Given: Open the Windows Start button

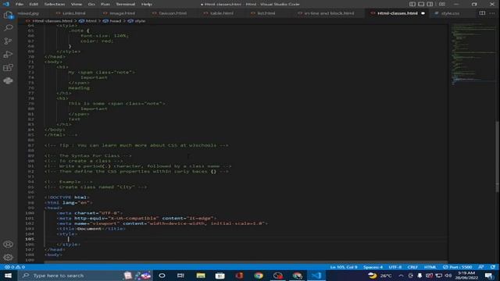Looking at the screenshot, I should coord(8,276).
